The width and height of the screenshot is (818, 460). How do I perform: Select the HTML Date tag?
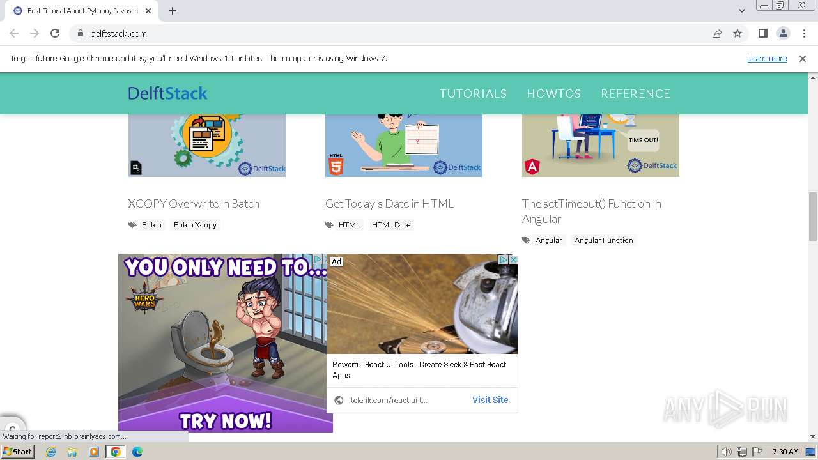tap(391, 225)
